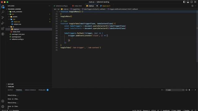Viewport: 198px width, 111px height.
Task: Kill terminal with trash icon
Action: (x=189, y=90)
